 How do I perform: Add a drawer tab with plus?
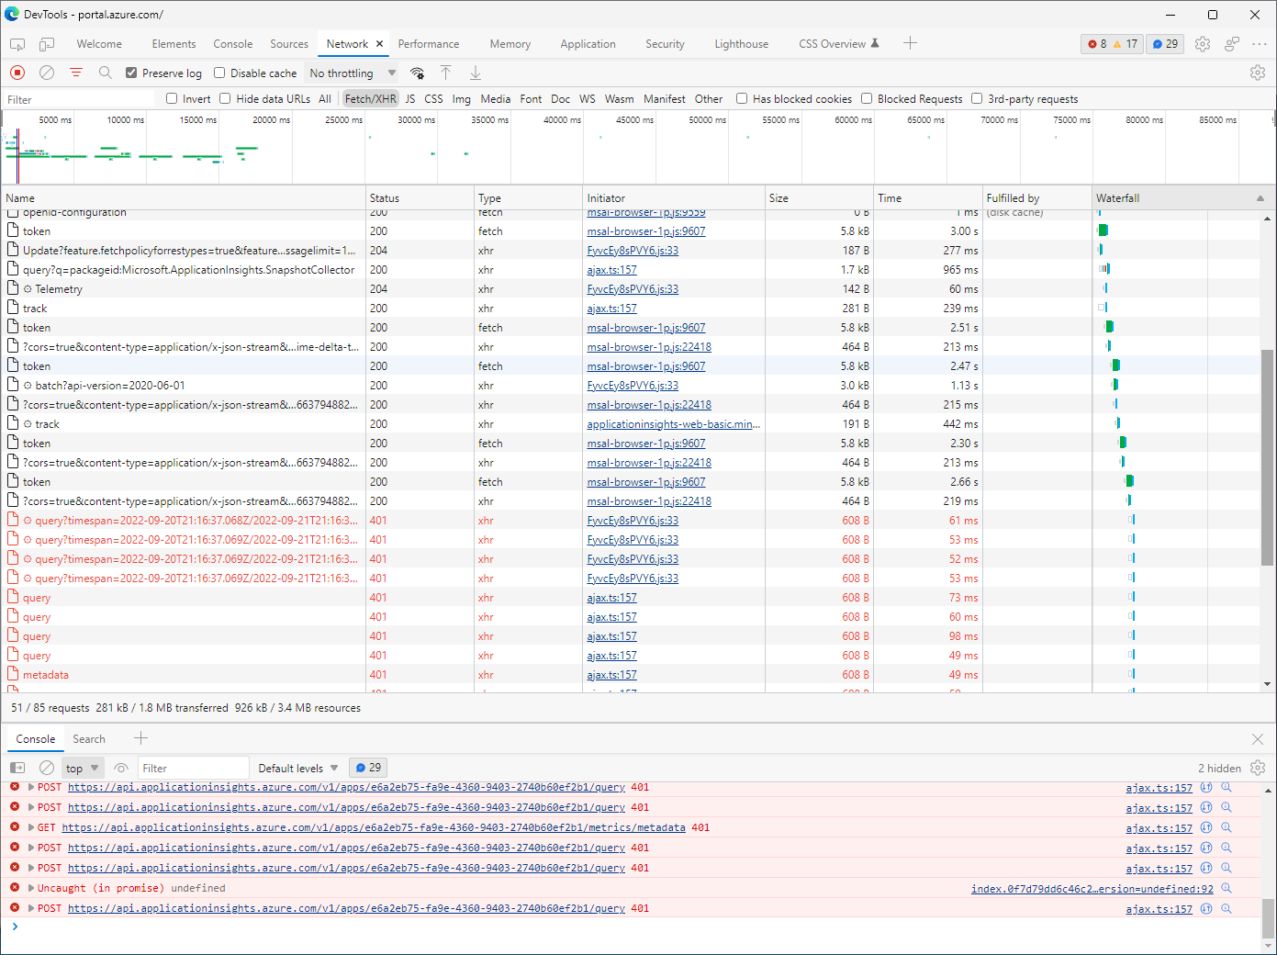pos(140,738)
